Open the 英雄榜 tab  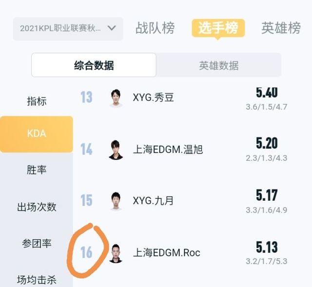click(x=281, y=28)
